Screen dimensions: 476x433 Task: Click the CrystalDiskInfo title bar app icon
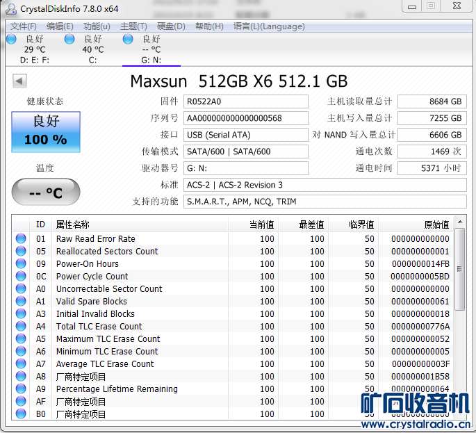[11, 9]
